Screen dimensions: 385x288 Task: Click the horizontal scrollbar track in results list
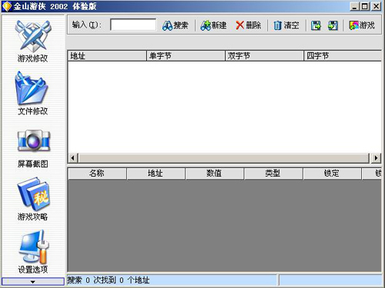(x=224, y=158)
